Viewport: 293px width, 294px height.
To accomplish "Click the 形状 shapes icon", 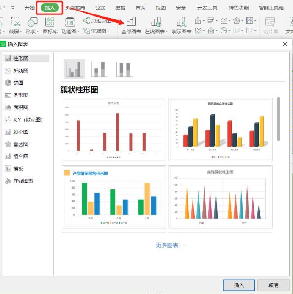I will [x=32, y=22].
